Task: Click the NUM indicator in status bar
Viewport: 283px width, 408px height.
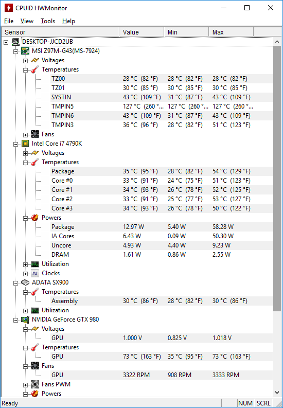Action: pyautogui.click(x=245, y=403)
